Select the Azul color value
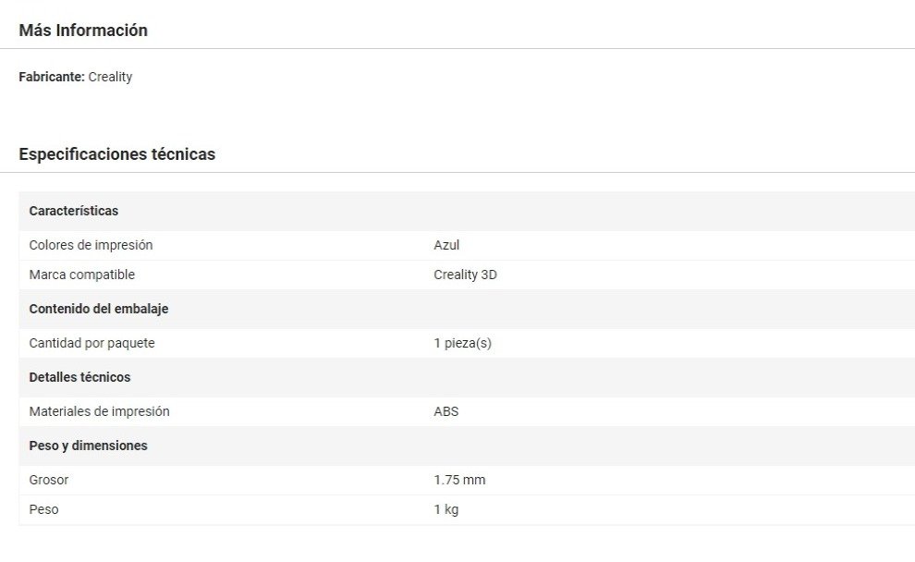 [446, 245]
